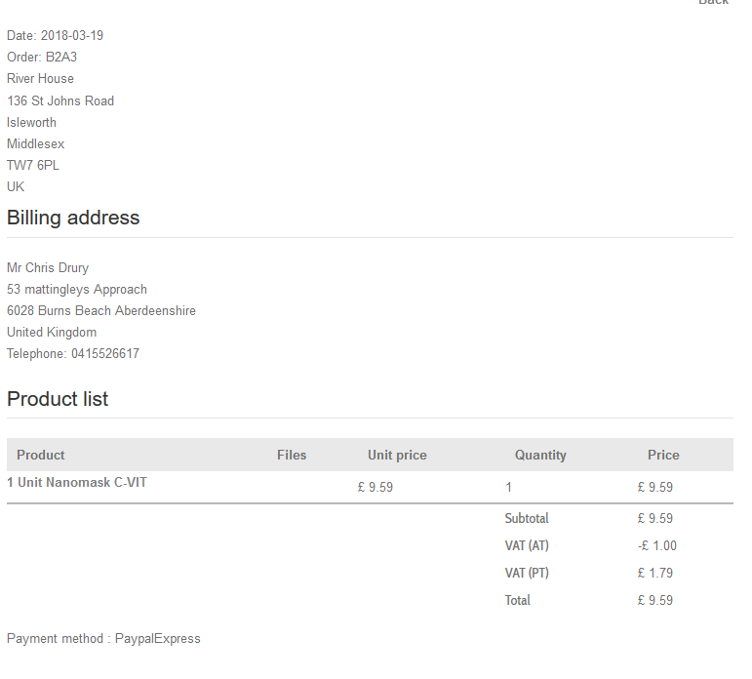The image size is (752, 679).
Task: Open the 1 Unit Nanomask C-VIT product
Action: point(77,482)
